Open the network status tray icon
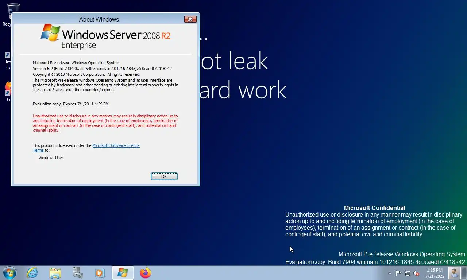This screenshot has width=467, height=280. (x=408, y=273)
